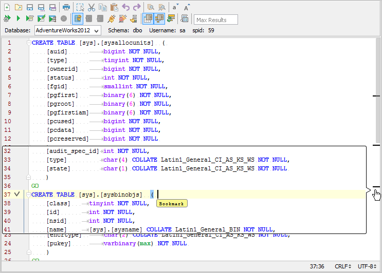
Task: Cut the selection with the scissors icon
Action: pos(92,7)
